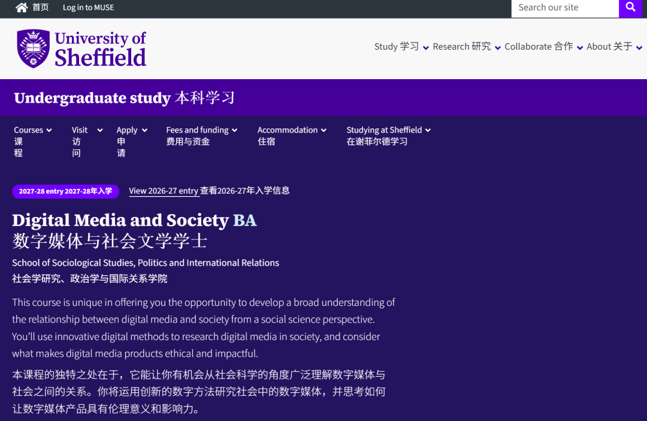The width and height of the screenshot is (647, 421).
Task: Click the home icon in top bar
Action: click(x=22, y=7)
